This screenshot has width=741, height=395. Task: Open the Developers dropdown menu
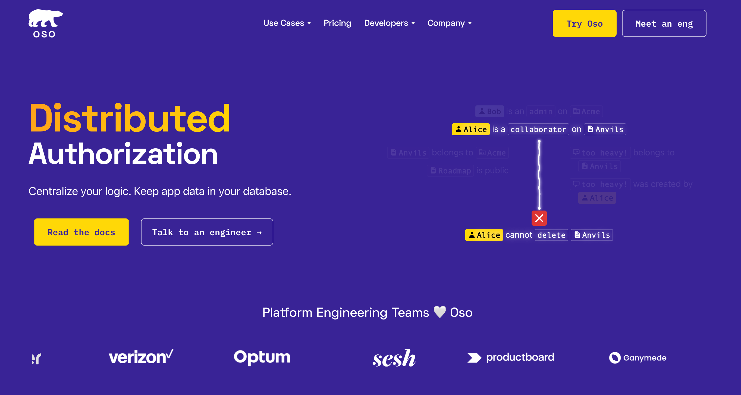coord(389,23)
